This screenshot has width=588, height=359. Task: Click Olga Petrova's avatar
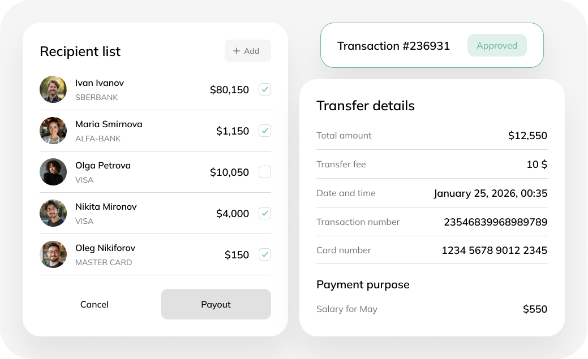(53, 172)
